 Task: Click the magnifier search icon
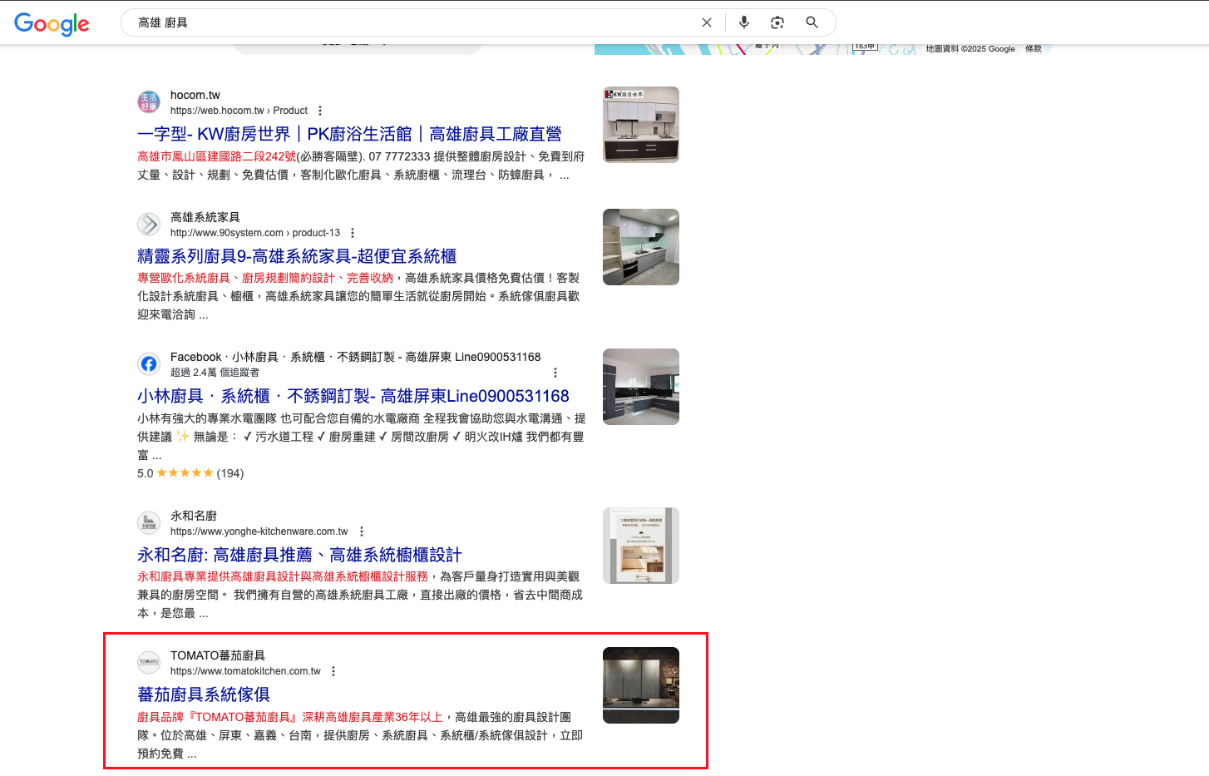[x=812, y=22]
